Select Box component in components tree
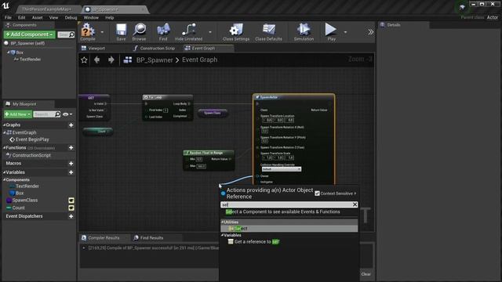This screenshot has height=282, width=502. point(20,52)
